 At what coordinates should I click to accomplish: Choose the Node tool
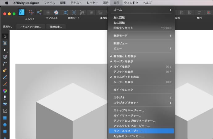click(x=5, y=50)
